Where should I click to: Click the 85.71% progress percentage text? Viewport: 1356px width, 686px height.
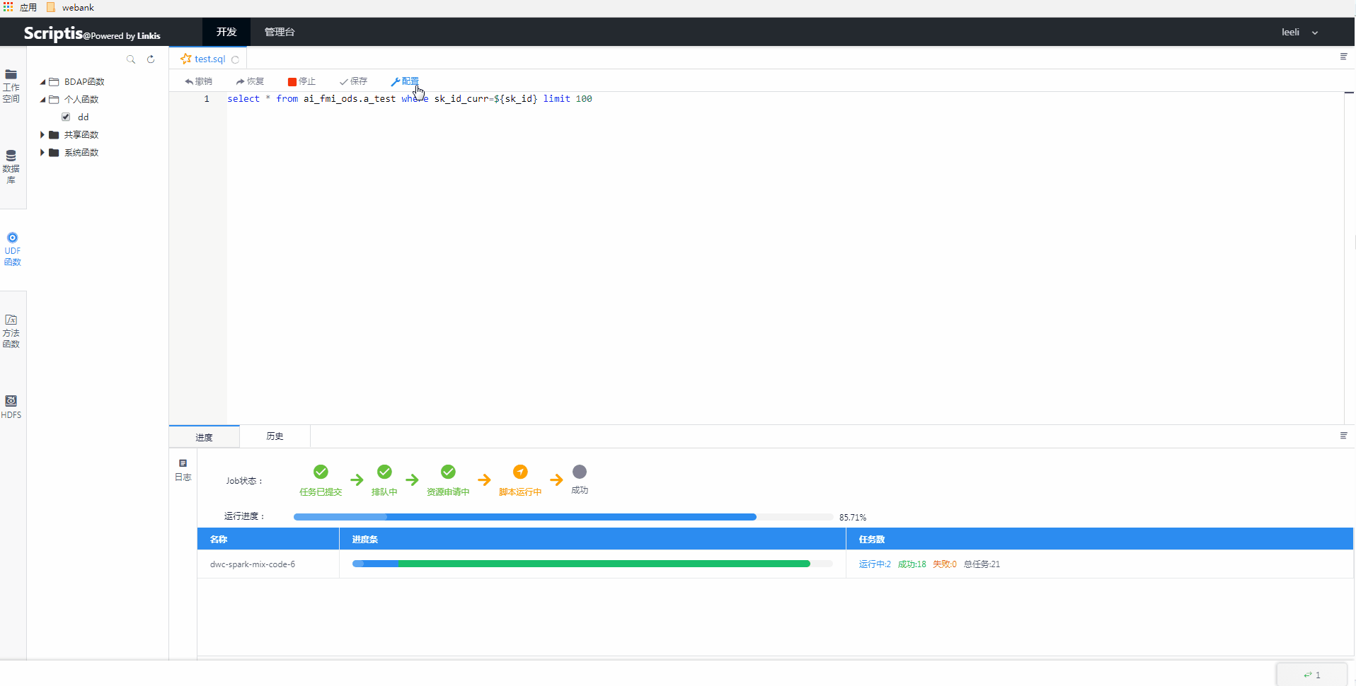(853, 518)
